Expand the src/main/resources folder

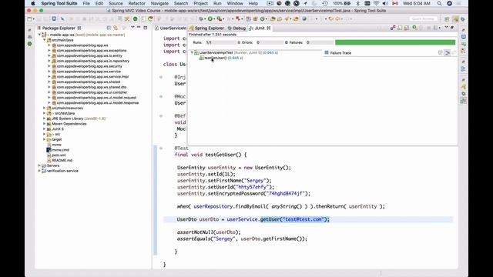tap(45, 108)
